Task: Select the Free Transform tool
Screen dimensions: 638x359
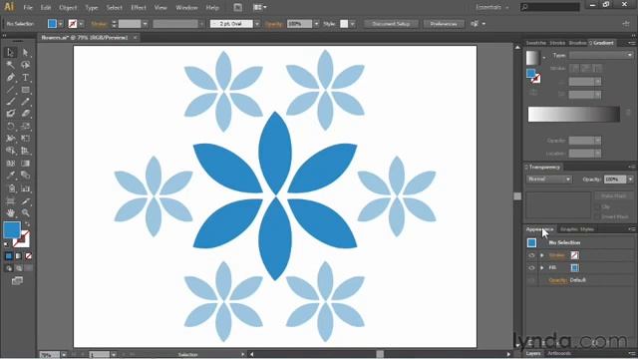Action: (25, 139)
